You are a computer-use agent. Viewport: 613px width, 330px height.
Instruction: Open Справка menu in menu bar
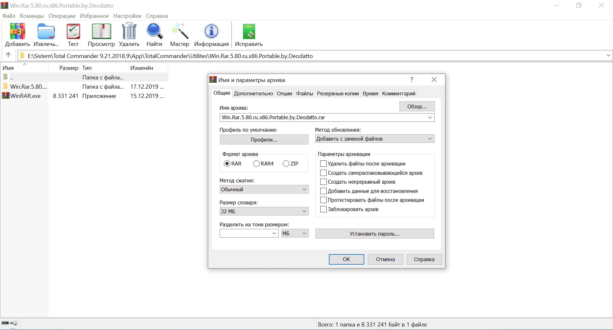[x=157, y=16]
